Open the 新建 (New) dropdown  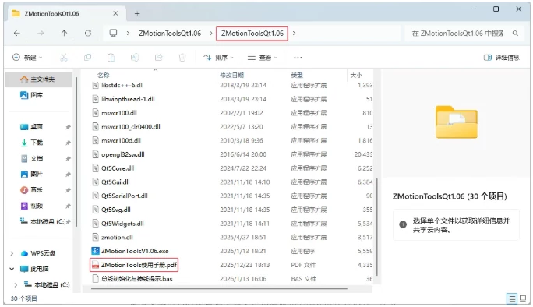pyautogui.click(x=27, y=58)
